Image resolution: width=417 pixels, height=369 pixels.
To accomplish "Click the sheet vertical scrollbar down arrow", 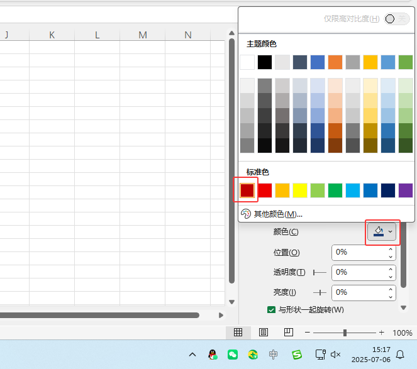I will tap(231, 302).
